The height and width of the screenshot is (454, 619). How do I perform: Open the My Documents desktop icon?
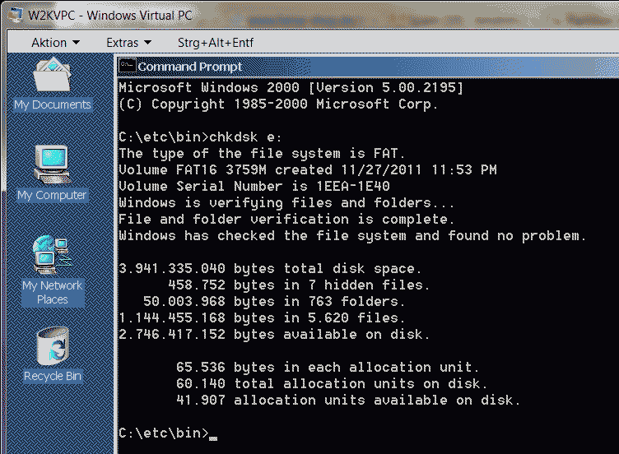pyautogui.click(x=52, y=77)
